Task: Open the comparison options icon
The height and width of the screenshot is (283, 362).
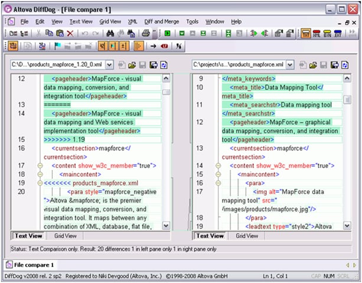Action: [279, 34]
